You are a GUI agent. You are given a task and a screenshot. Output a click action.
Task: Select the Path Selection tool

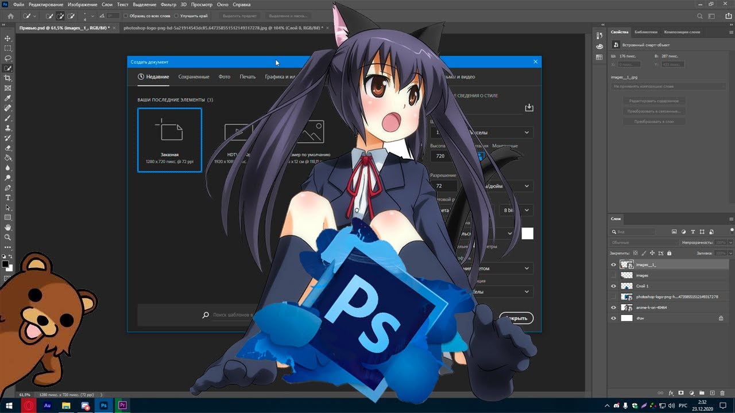8,207
